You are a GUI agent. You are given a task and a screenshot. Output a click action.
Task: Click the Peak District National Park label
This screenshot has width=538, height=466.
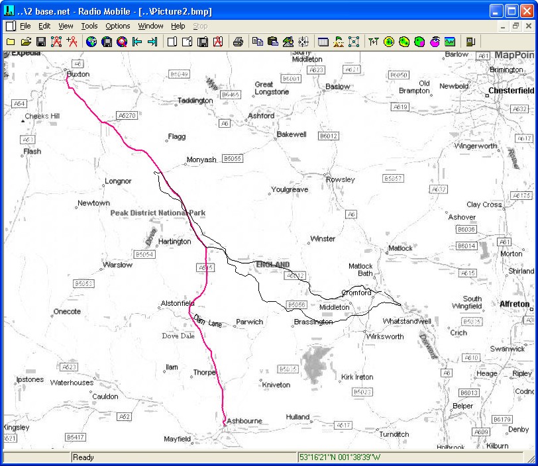coord(158,212)
